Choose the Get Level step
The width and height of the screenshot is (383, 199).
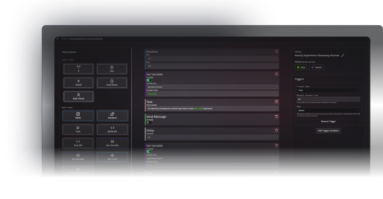[x=112, y=157]
